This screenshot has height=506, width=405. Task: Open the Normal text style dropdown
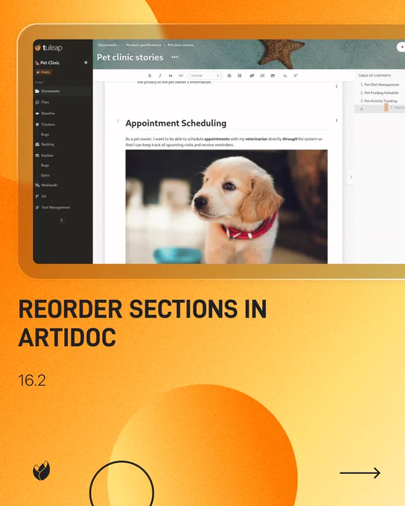click(205, 75)
